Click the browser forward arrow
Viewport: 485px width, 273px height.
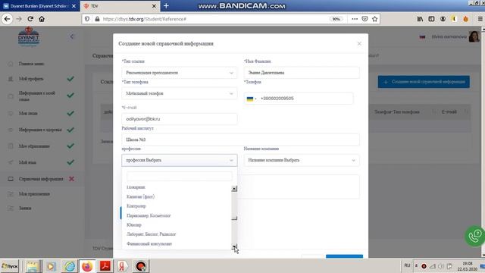tap(19, 19)
